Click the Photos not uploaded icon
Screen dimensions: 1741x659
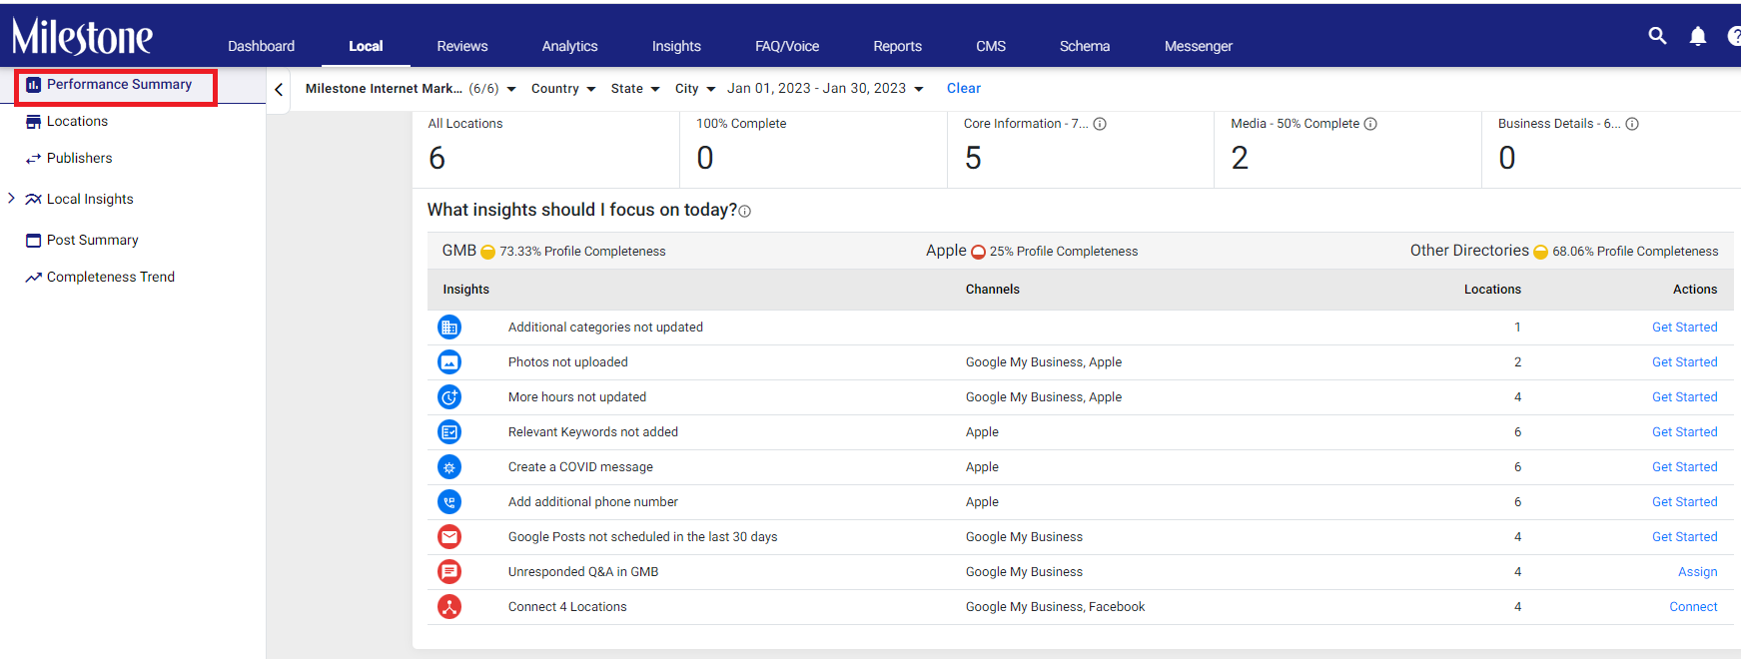[x=449, y=362]
